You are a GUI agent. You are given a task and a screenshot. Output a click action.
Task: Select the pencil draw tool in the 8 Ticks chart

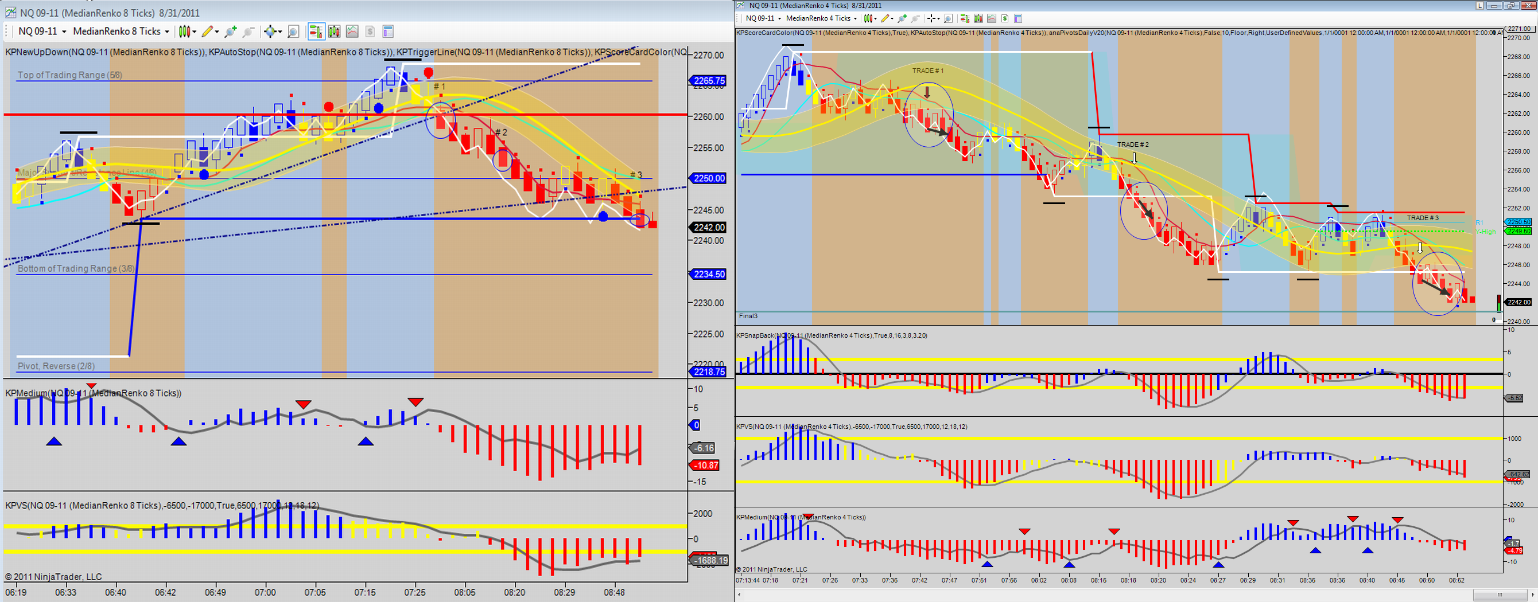(207, 32)
